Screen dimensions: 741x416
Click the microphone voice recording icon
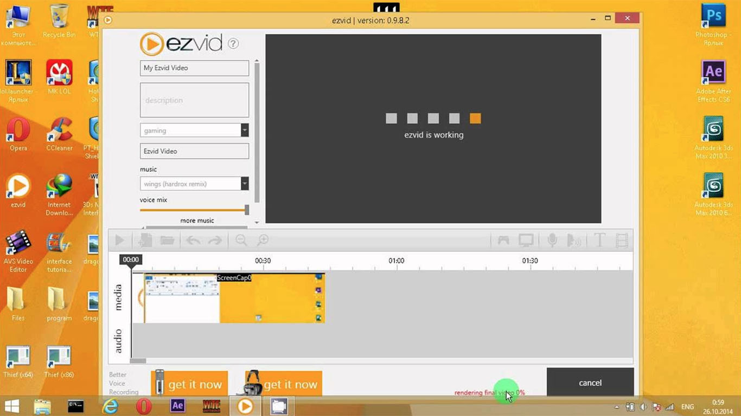pyautogui.click(x=551, y=240)
